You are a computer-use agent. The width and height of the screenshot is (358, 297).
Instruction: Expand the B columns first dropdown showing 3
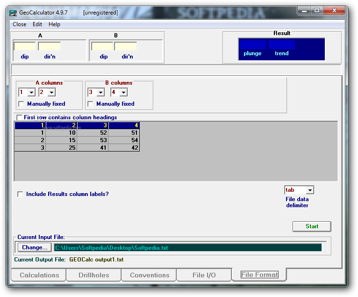coord(100,93)
